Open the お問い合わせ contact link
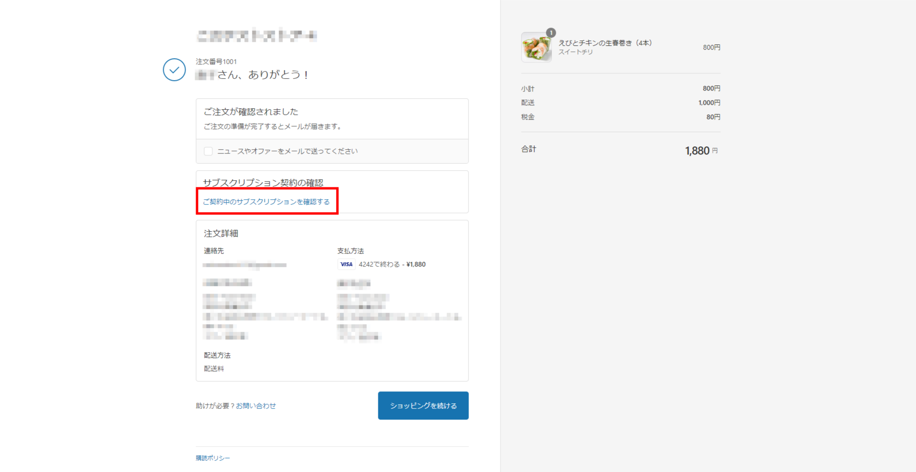Viewport: 916px width, 472px height. [x=256, y=406]
